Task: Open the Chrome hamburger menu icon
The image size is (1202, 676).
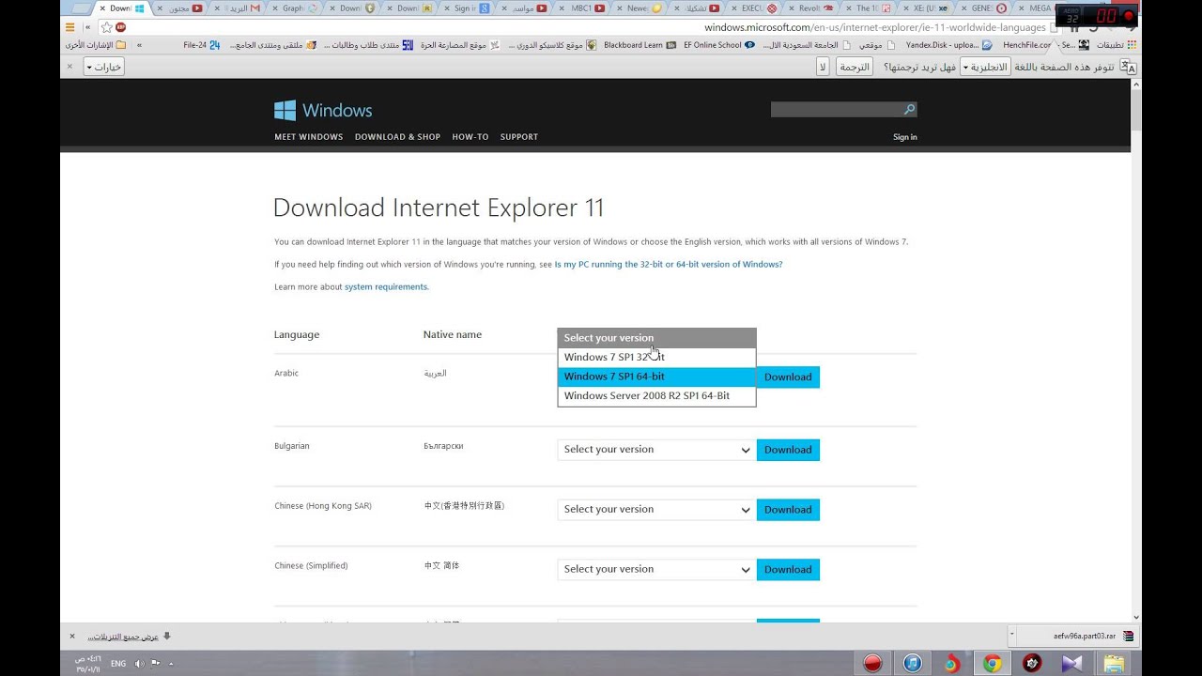Action: tap(69, 27)
